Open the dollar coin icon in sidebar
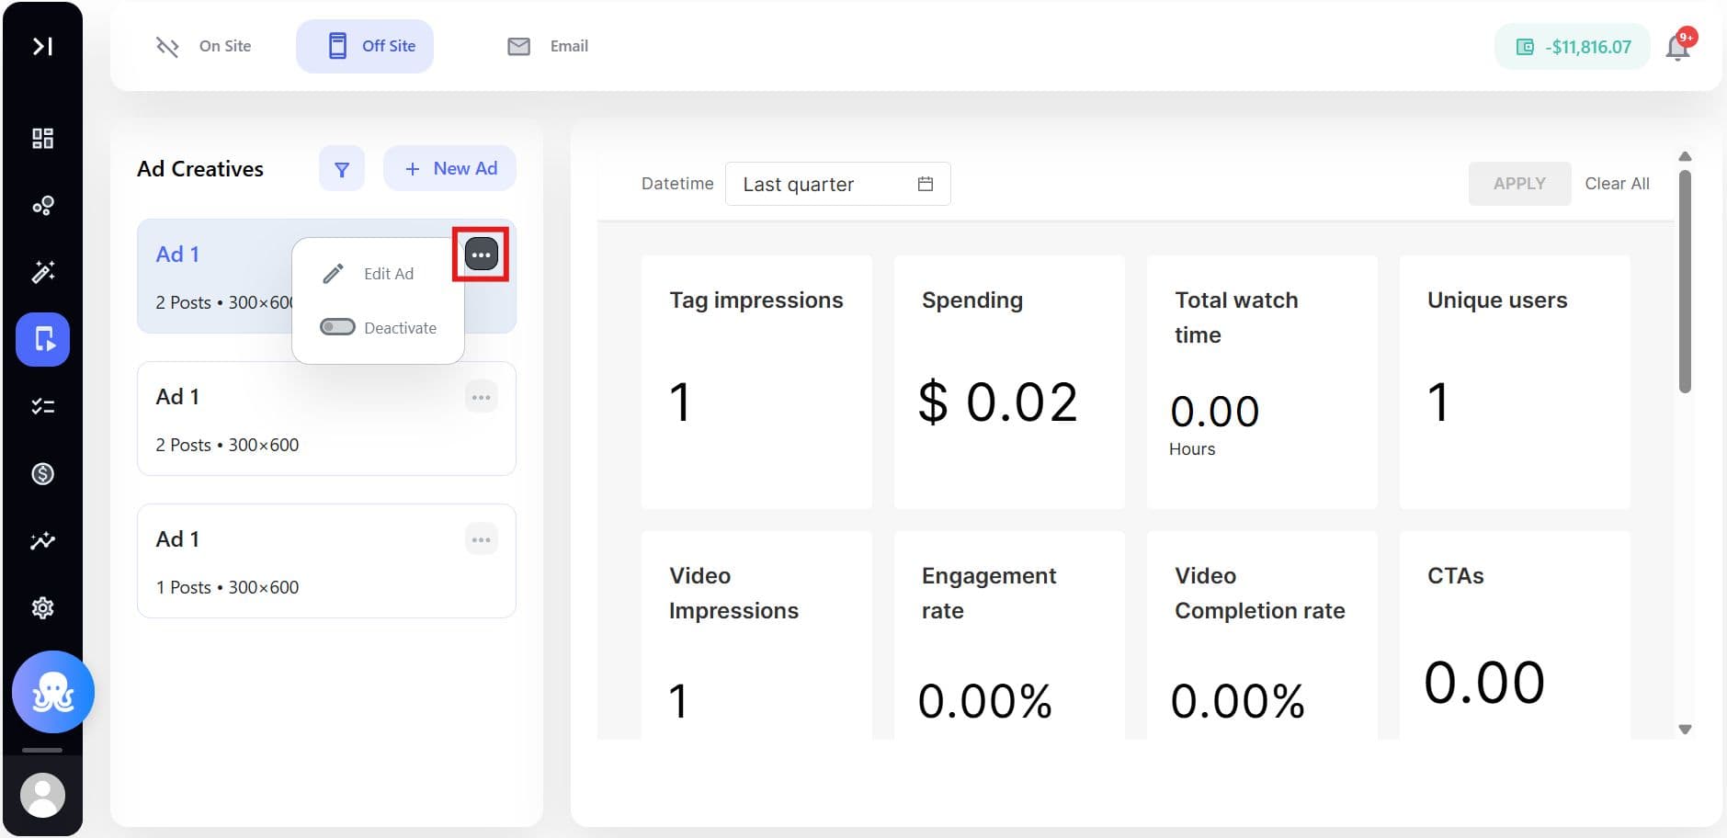1727x838 pixels. [42, 474]
